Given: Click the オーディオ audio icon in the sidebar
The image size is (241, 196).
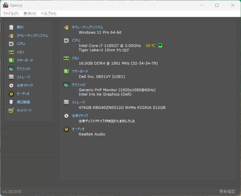Looking at the screenshot, I should (x=11, y=94).
